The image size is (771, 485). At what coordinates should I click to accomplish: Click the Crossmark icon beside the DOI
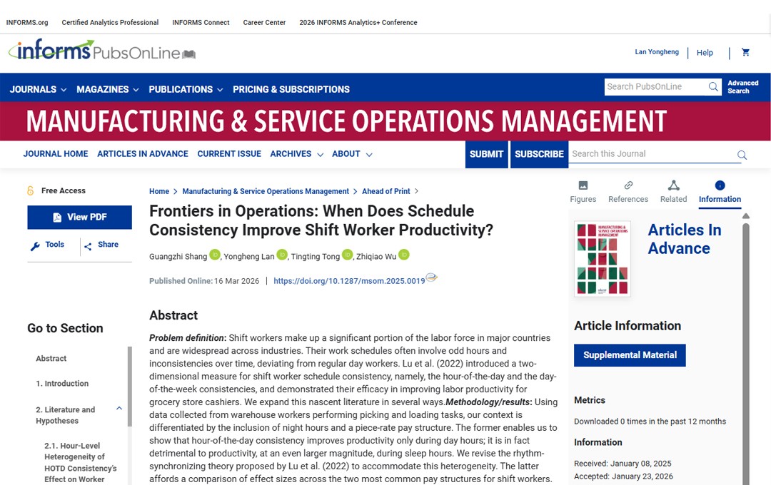[431, 278]
